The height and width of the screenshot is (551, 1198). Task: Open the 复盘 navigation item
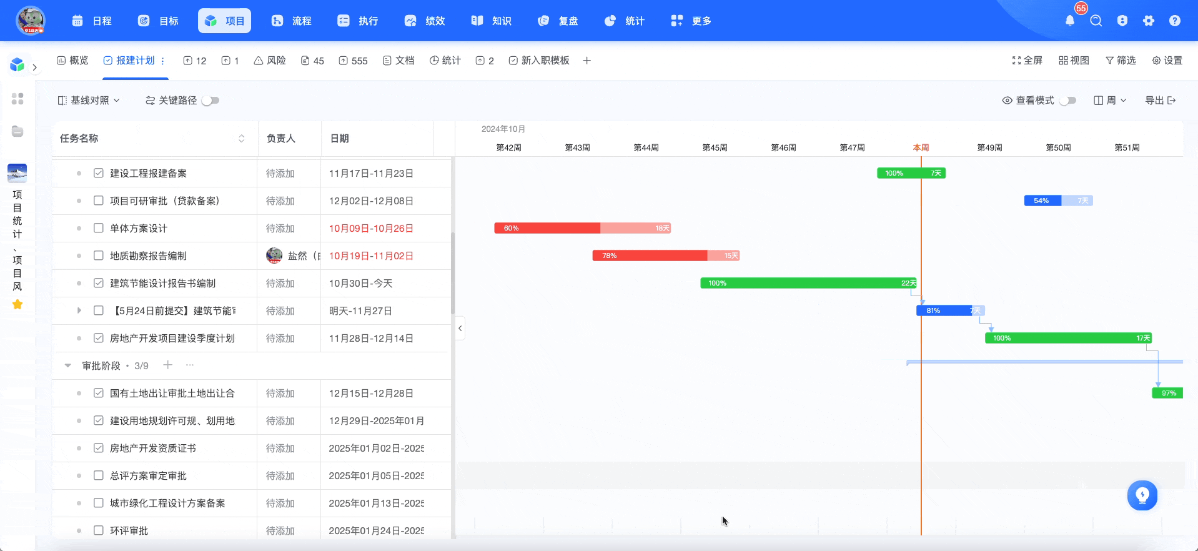pos(558,21)
